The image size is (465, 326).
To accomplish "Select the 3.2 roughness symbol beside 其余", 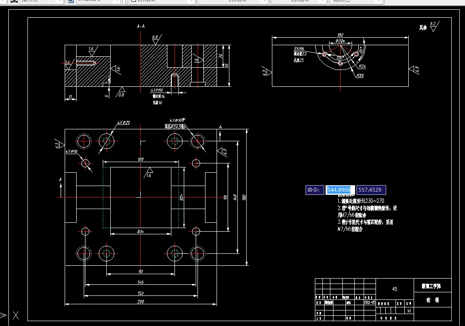I will click(x=434, y=26).
